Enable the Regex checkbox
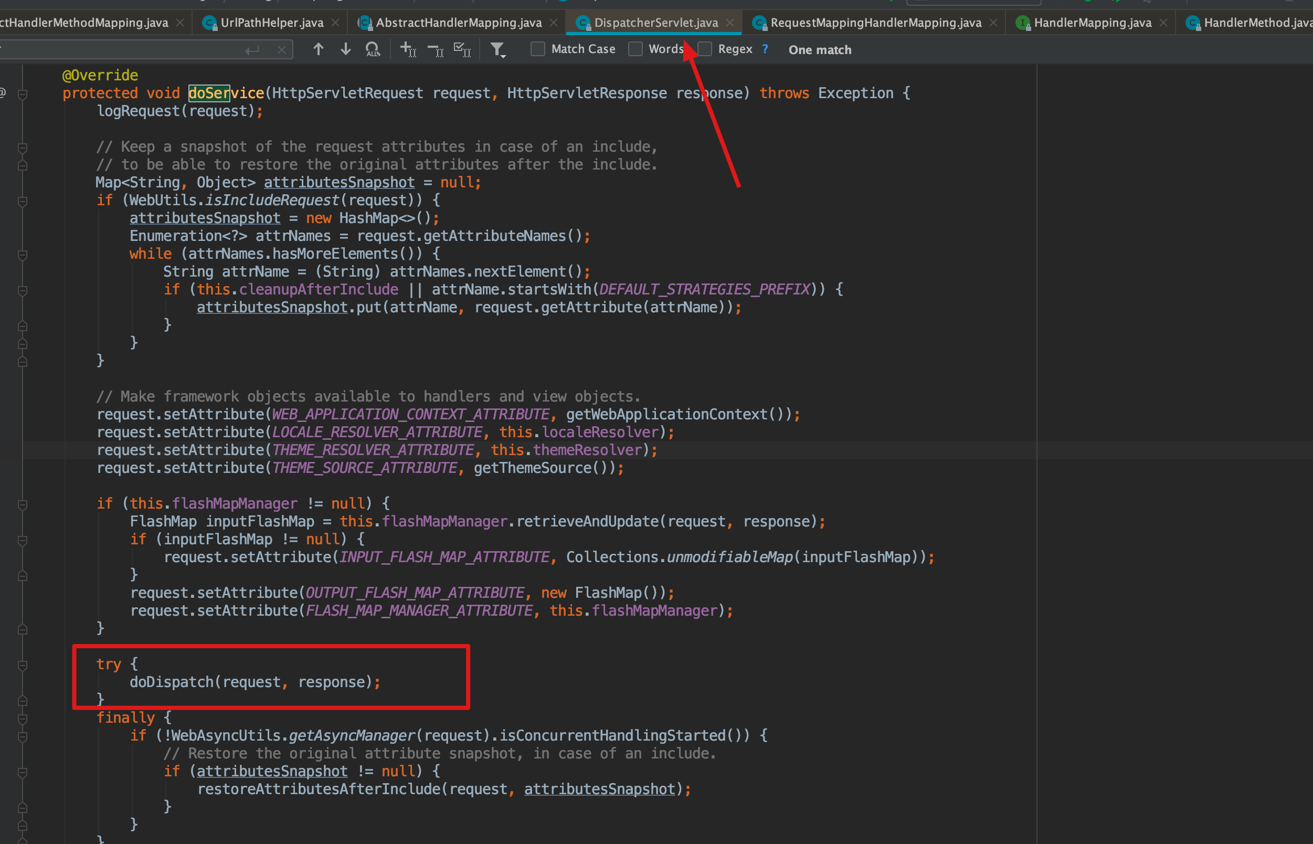 (705, 49)
